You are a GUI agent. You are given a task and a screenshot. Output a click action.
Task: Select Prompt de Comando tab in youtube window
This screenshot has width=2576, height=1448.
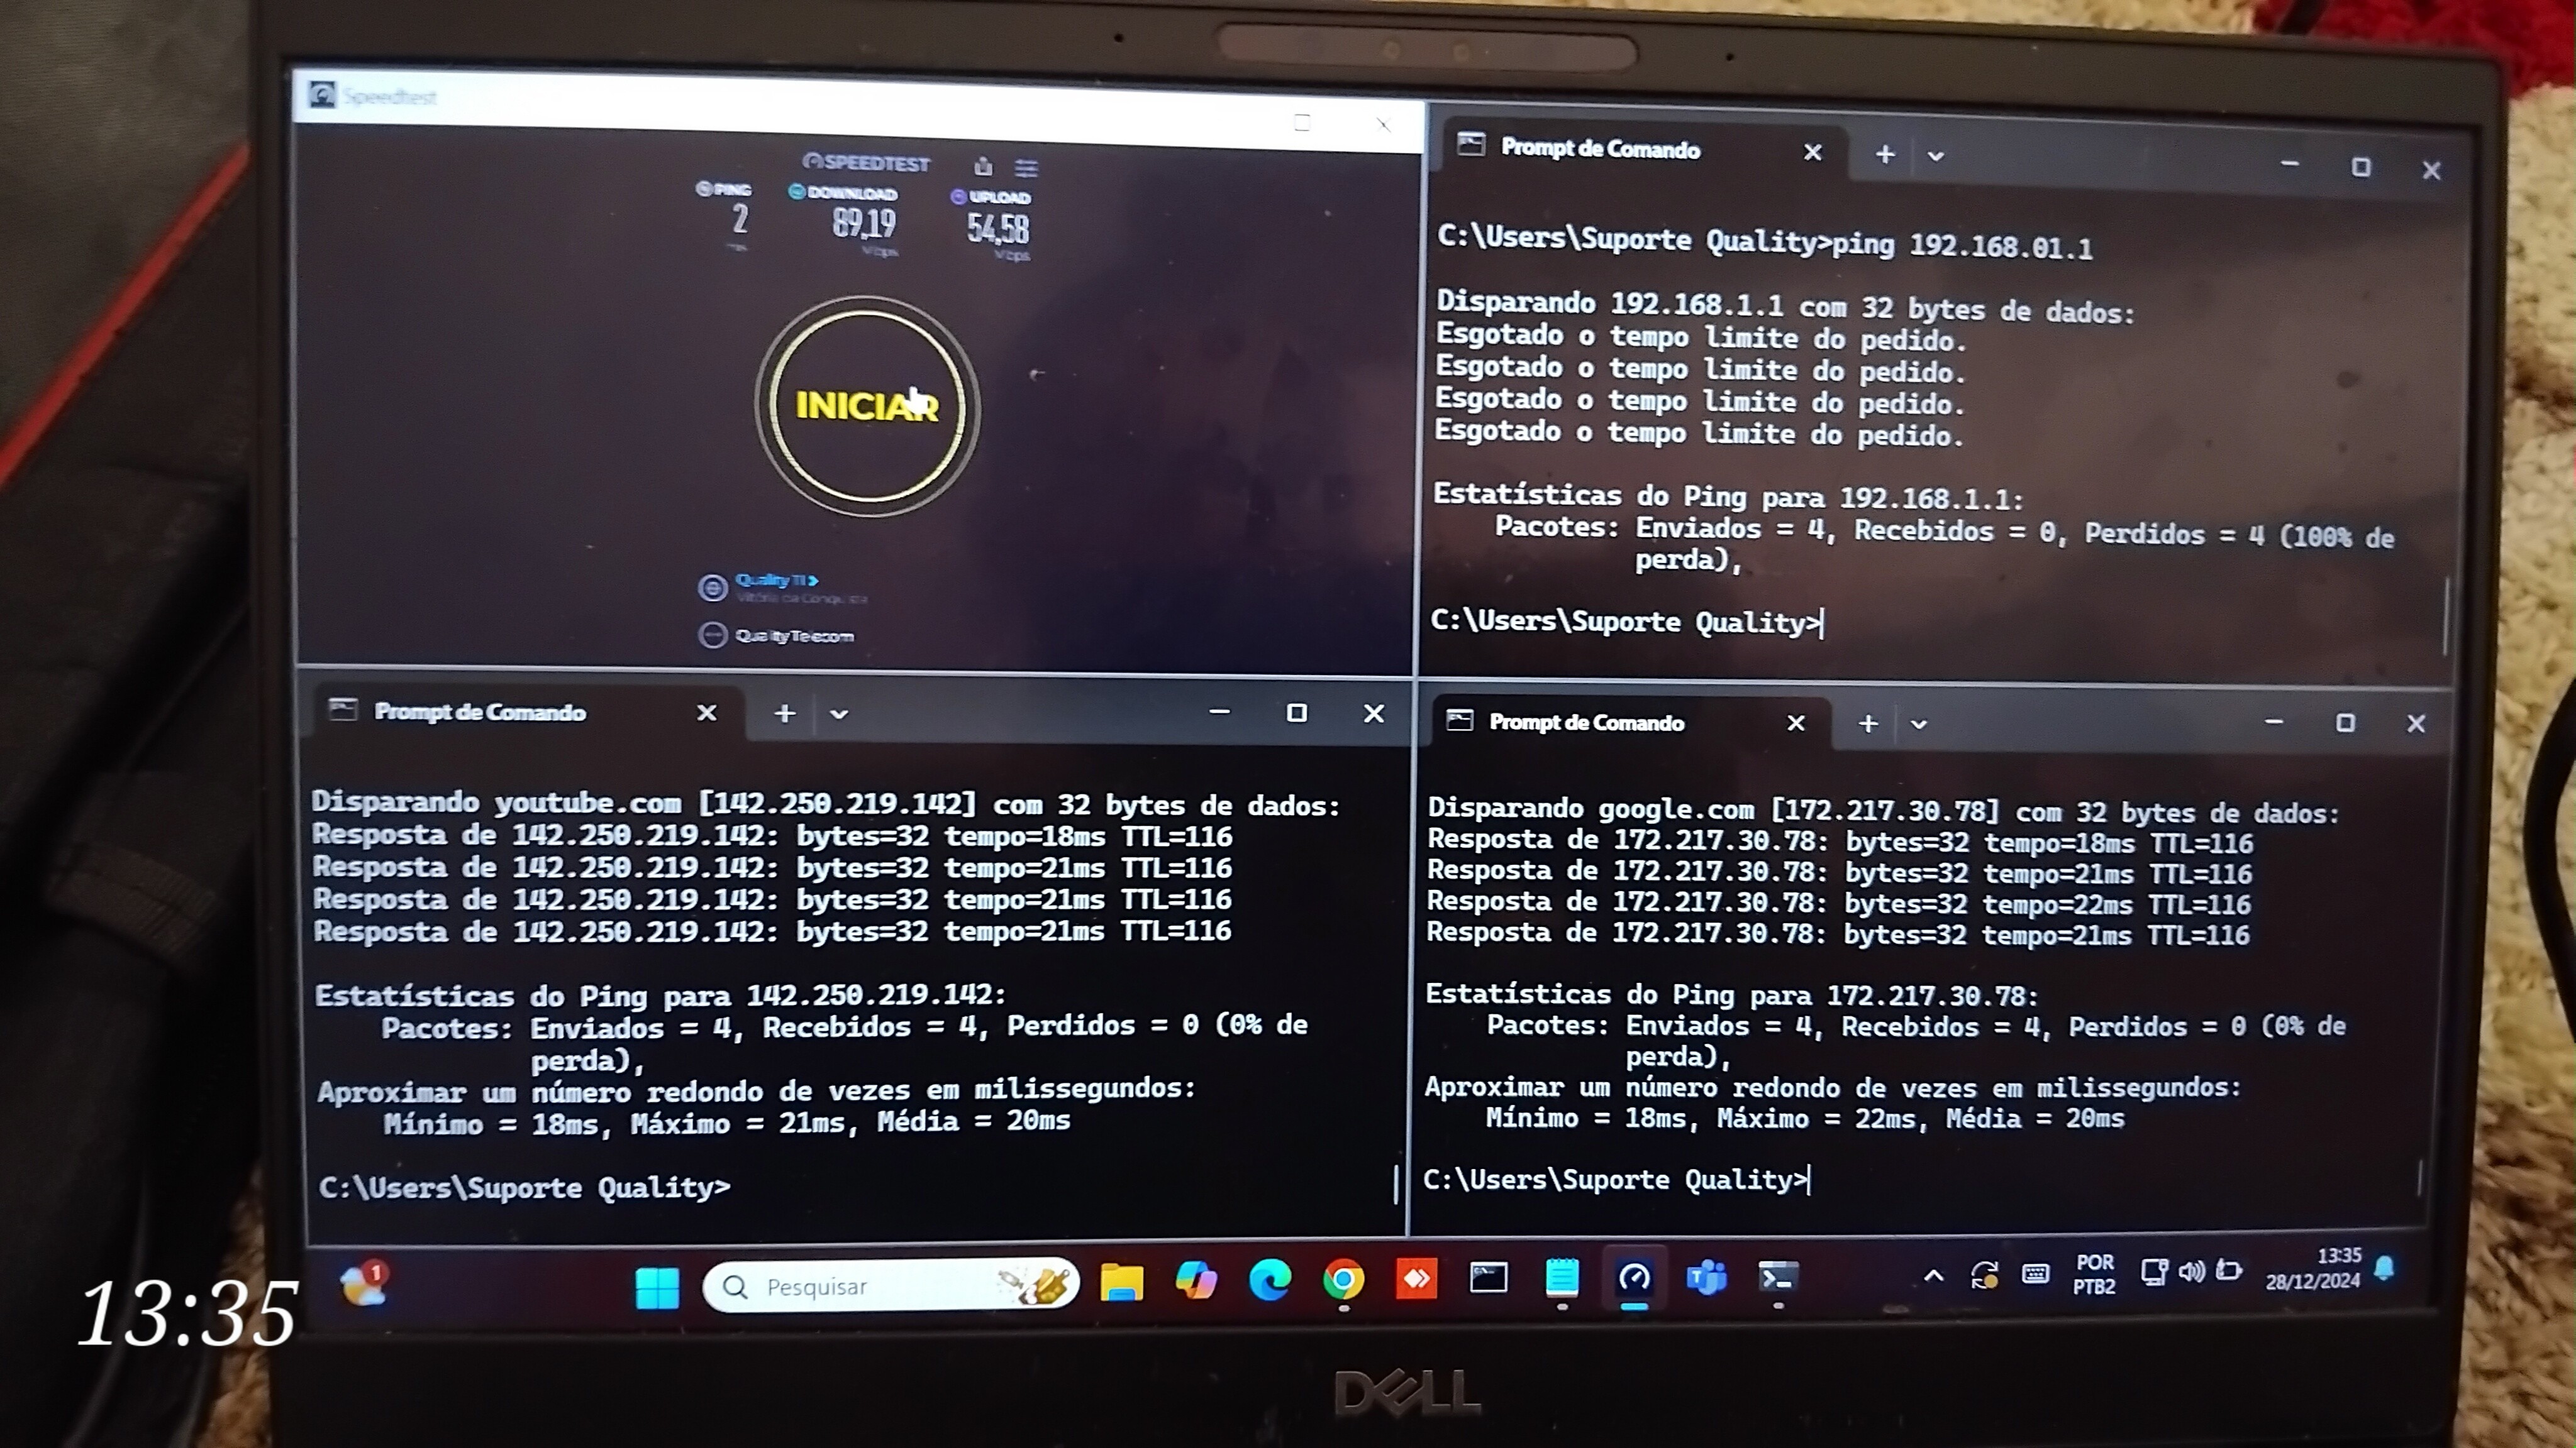point(479,711)
